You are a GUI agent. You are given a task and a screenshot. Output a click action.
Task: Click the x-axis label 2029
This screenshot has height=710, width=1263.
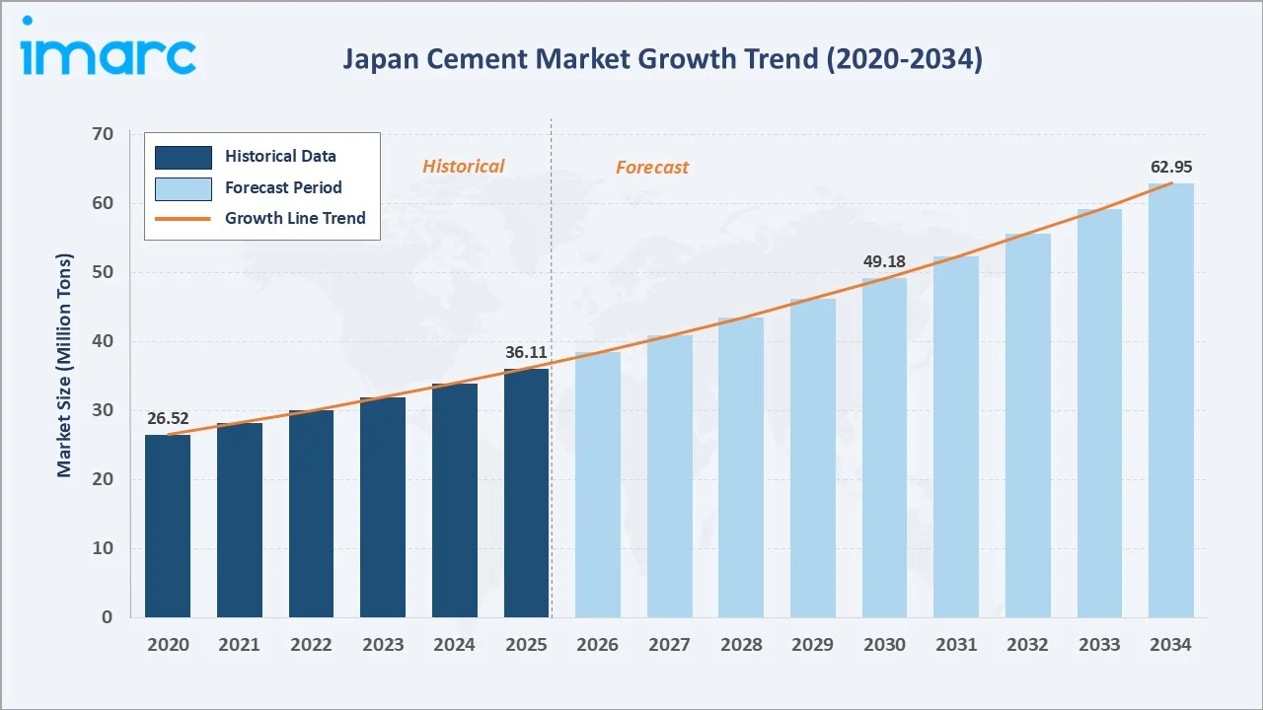click(813, 645)
